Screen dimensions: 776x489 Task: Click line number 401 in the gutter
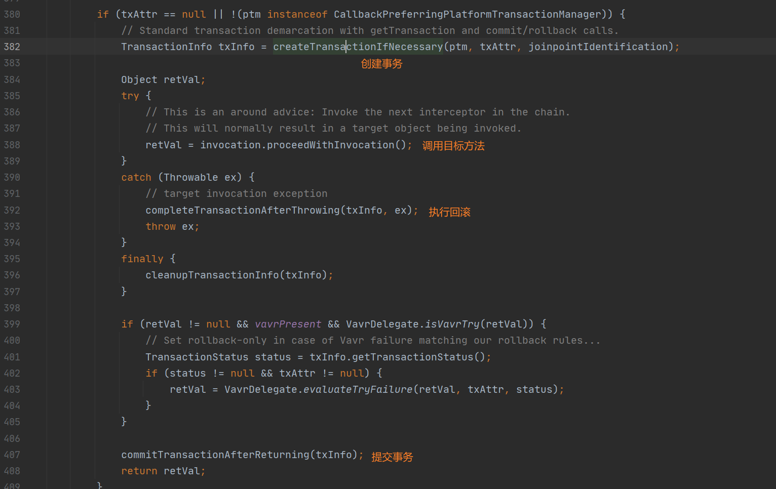point(12,357)
